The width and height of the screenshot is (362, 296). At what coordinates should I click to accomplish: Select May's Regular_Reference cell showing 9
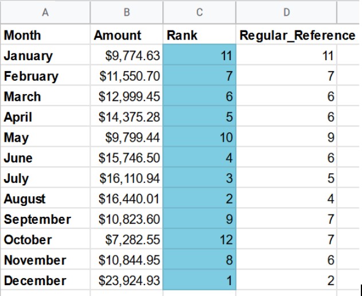286,138
